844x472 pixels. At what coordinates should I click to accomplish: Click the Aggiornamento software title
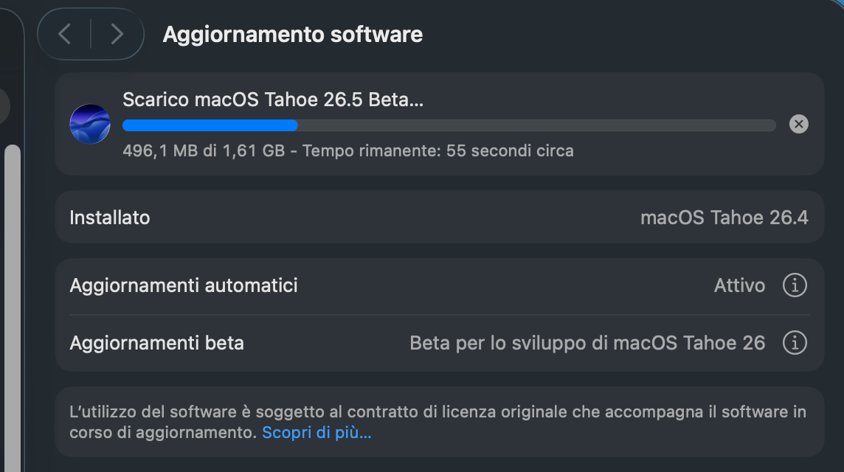[x=292, y=35]
